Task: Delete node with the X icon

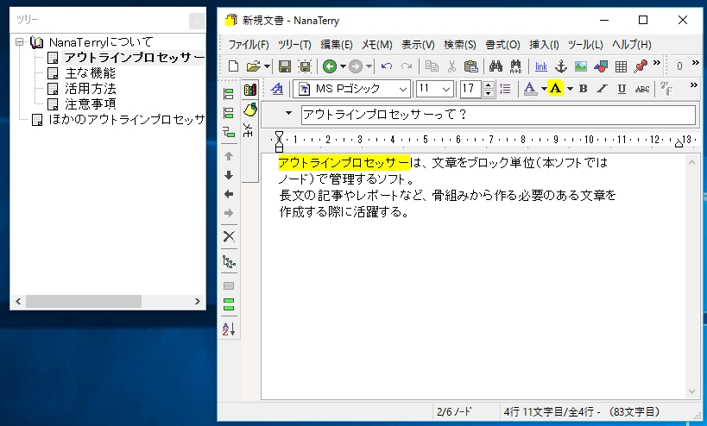Action: tap(229, 236)
